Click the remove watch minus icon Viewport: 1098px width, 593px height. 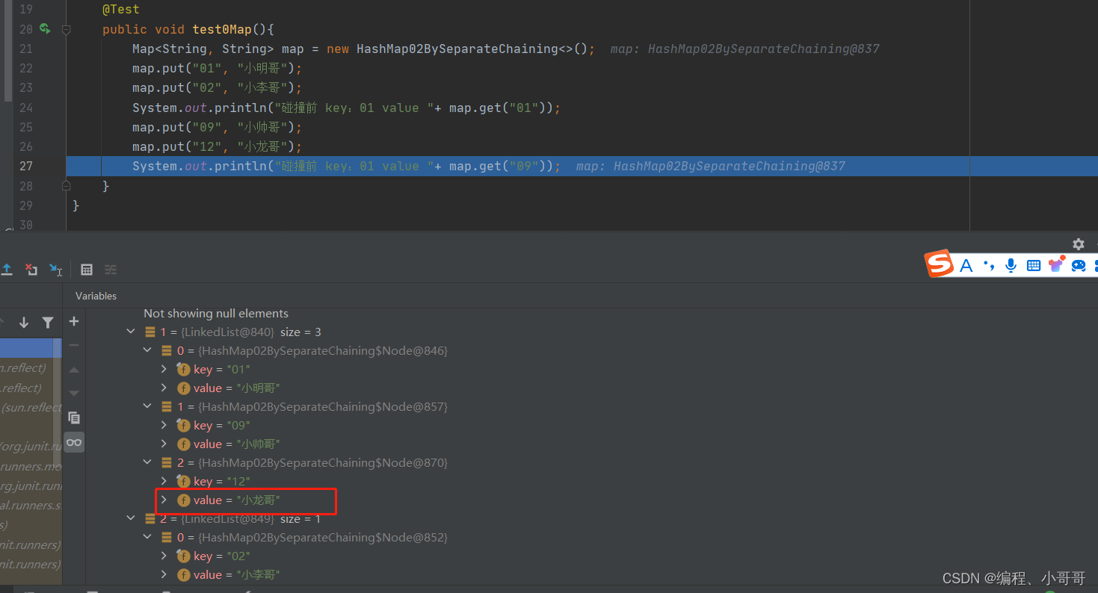(74, 345)
